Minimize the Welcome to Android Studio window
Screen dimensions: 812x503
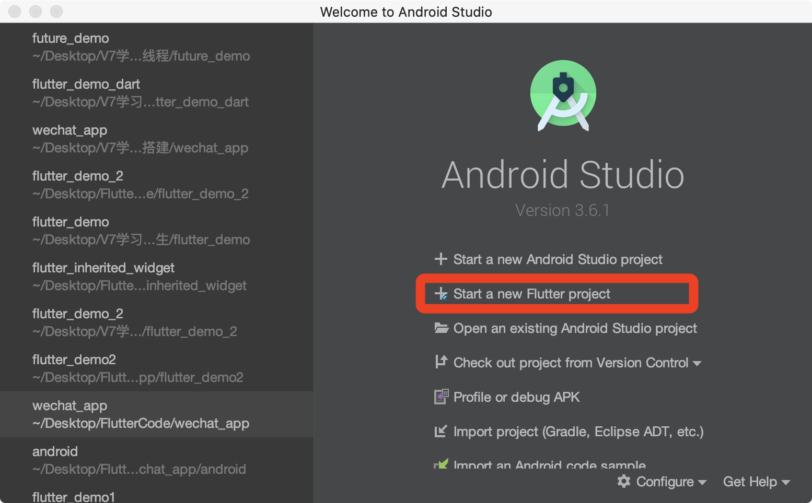tap(36, 11)
